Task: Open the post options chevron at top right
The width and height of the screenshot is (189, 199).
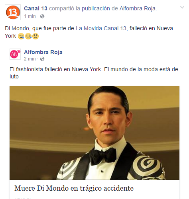Action: [182, 7]
